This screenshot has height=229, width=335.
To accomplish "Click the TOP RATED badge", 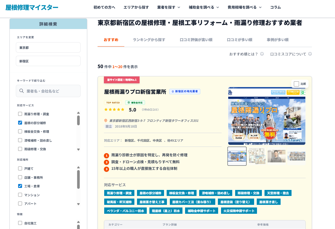I will (113, 103).
